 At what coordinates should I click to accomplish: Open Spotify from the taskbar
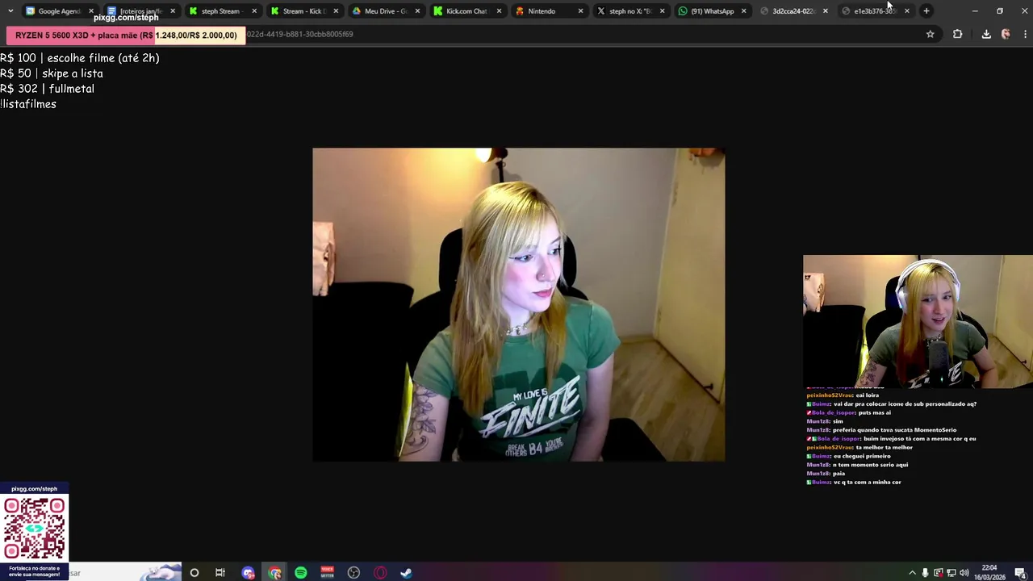point(301,573)
